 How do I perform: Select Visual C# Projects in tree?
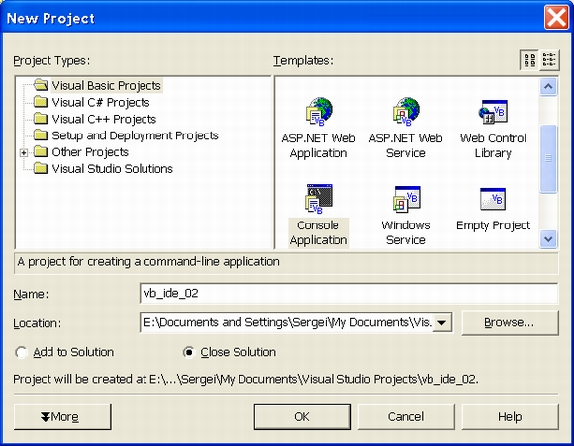coord(101,103)
